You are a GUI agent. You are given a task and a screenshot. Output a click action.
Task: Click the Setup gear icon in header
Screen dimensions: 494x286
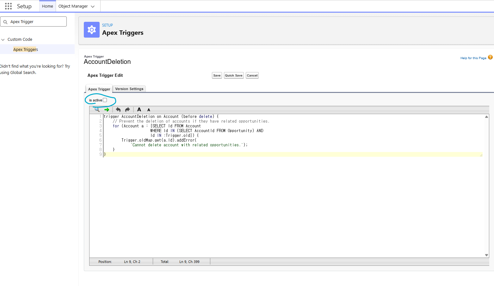click(92, 30)
